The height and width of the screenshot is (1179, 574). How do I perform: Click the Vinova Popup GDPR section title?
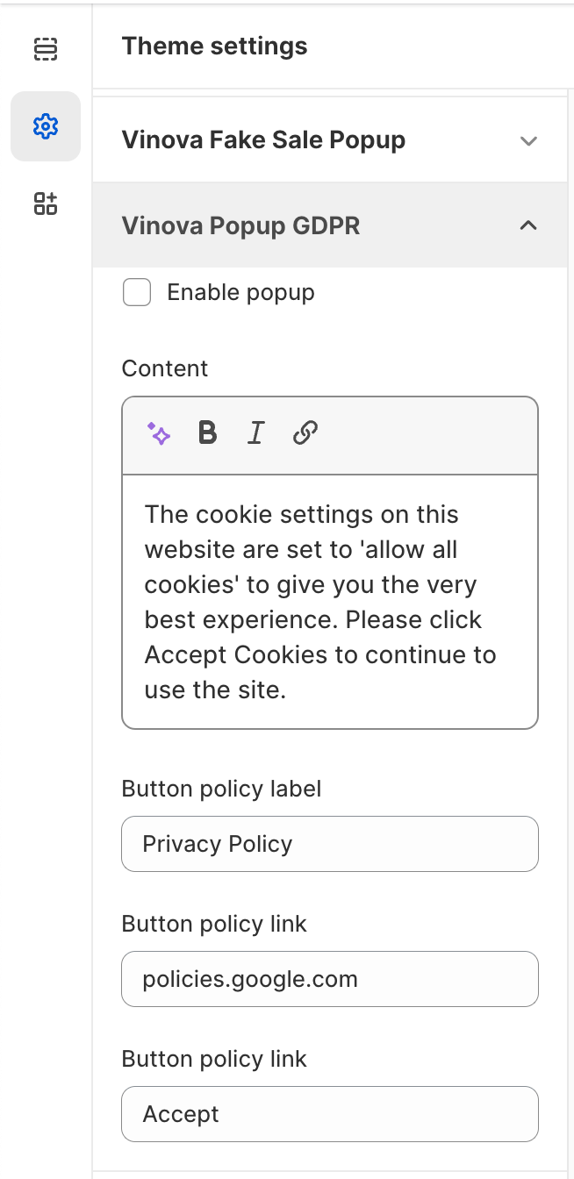[240, 225]
